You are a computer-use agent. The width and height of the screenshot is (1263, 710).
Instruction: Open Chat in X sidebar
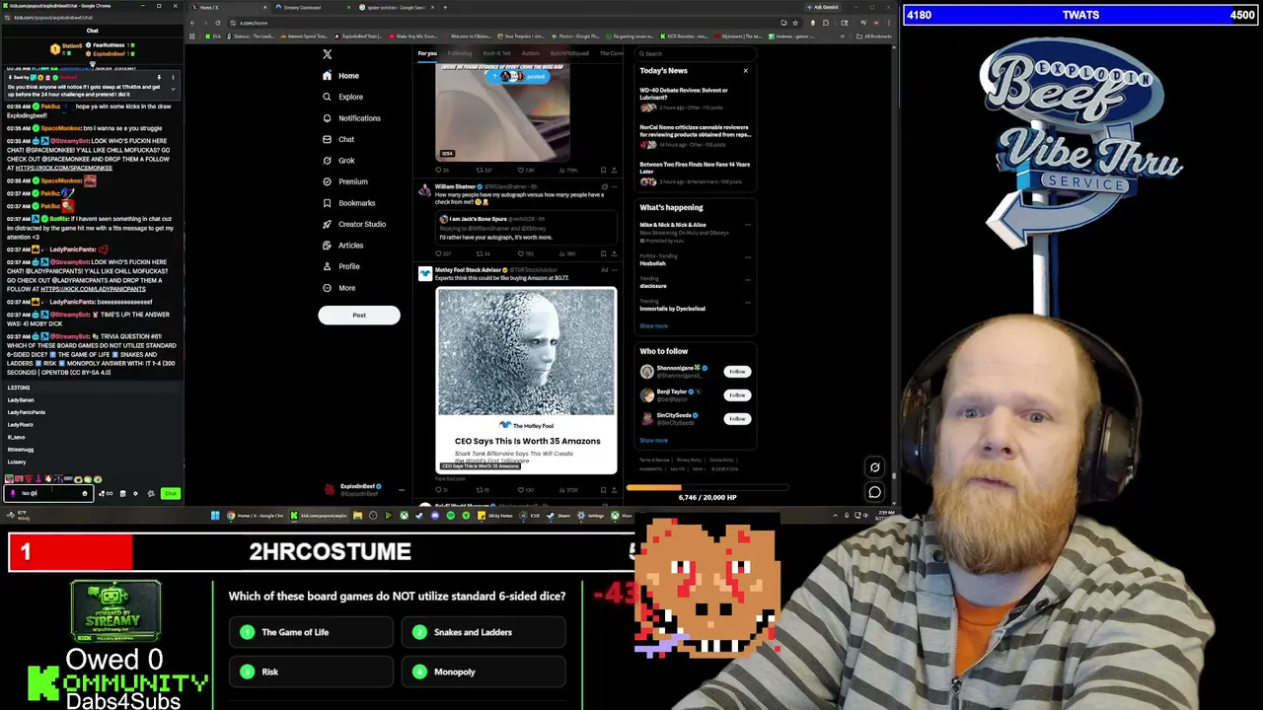338,139
